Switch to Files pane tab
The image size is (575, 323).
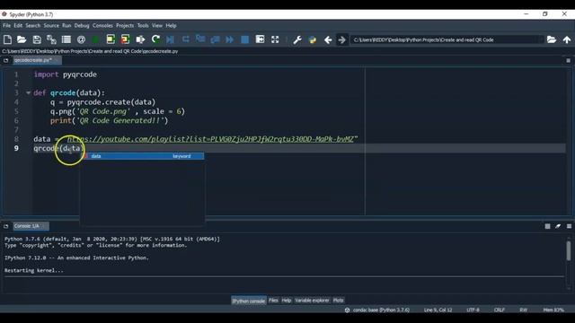click(x=273, y=301)
